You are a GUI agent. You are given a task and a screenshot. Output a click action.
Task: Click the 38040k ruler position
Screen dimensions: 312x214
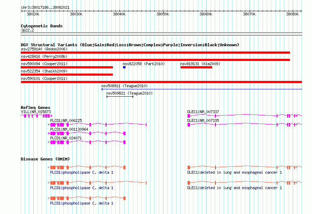(x=119, y=14)
